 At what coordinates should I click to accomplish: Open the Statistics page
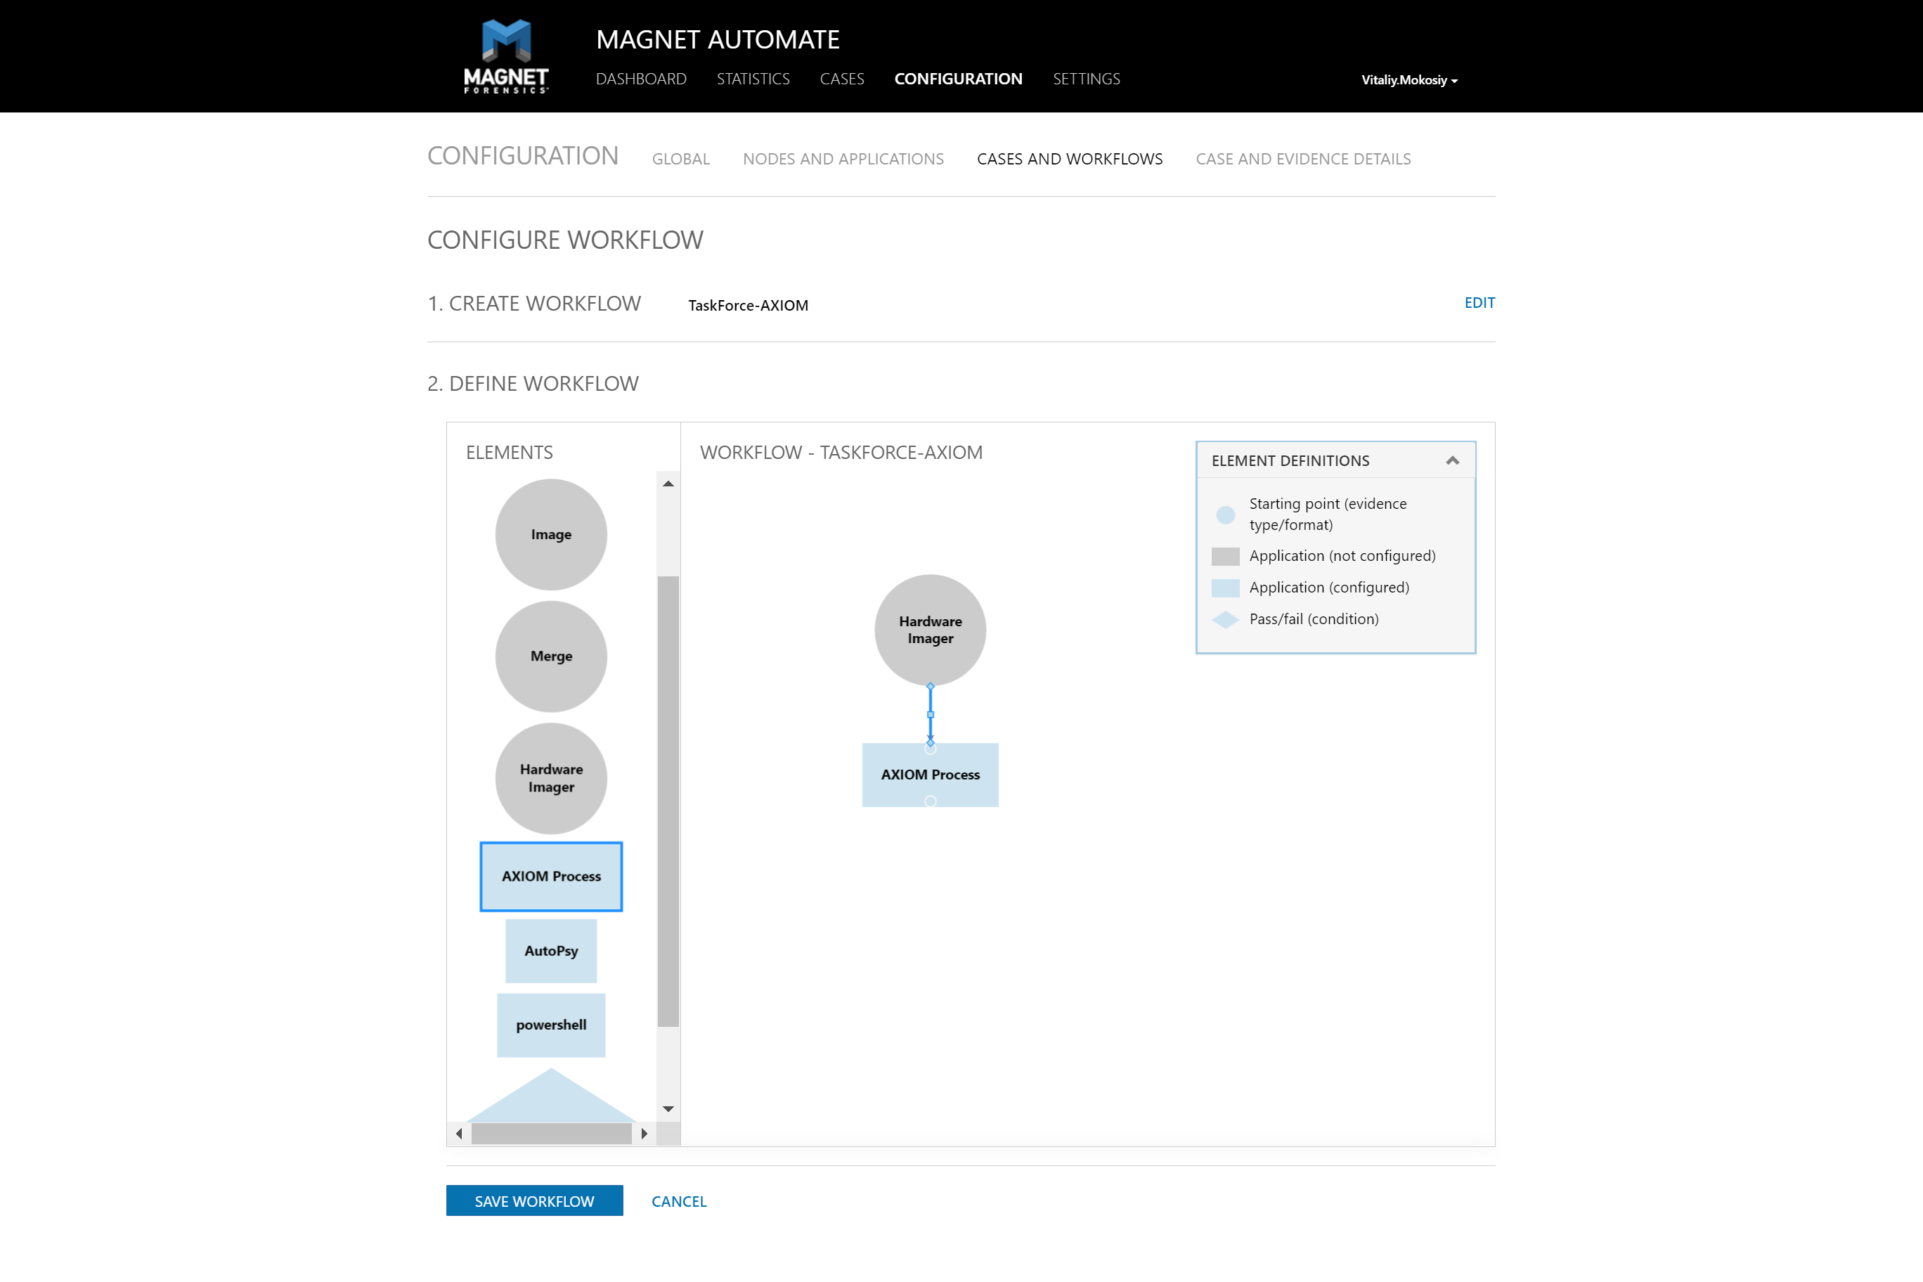point(753,79)
